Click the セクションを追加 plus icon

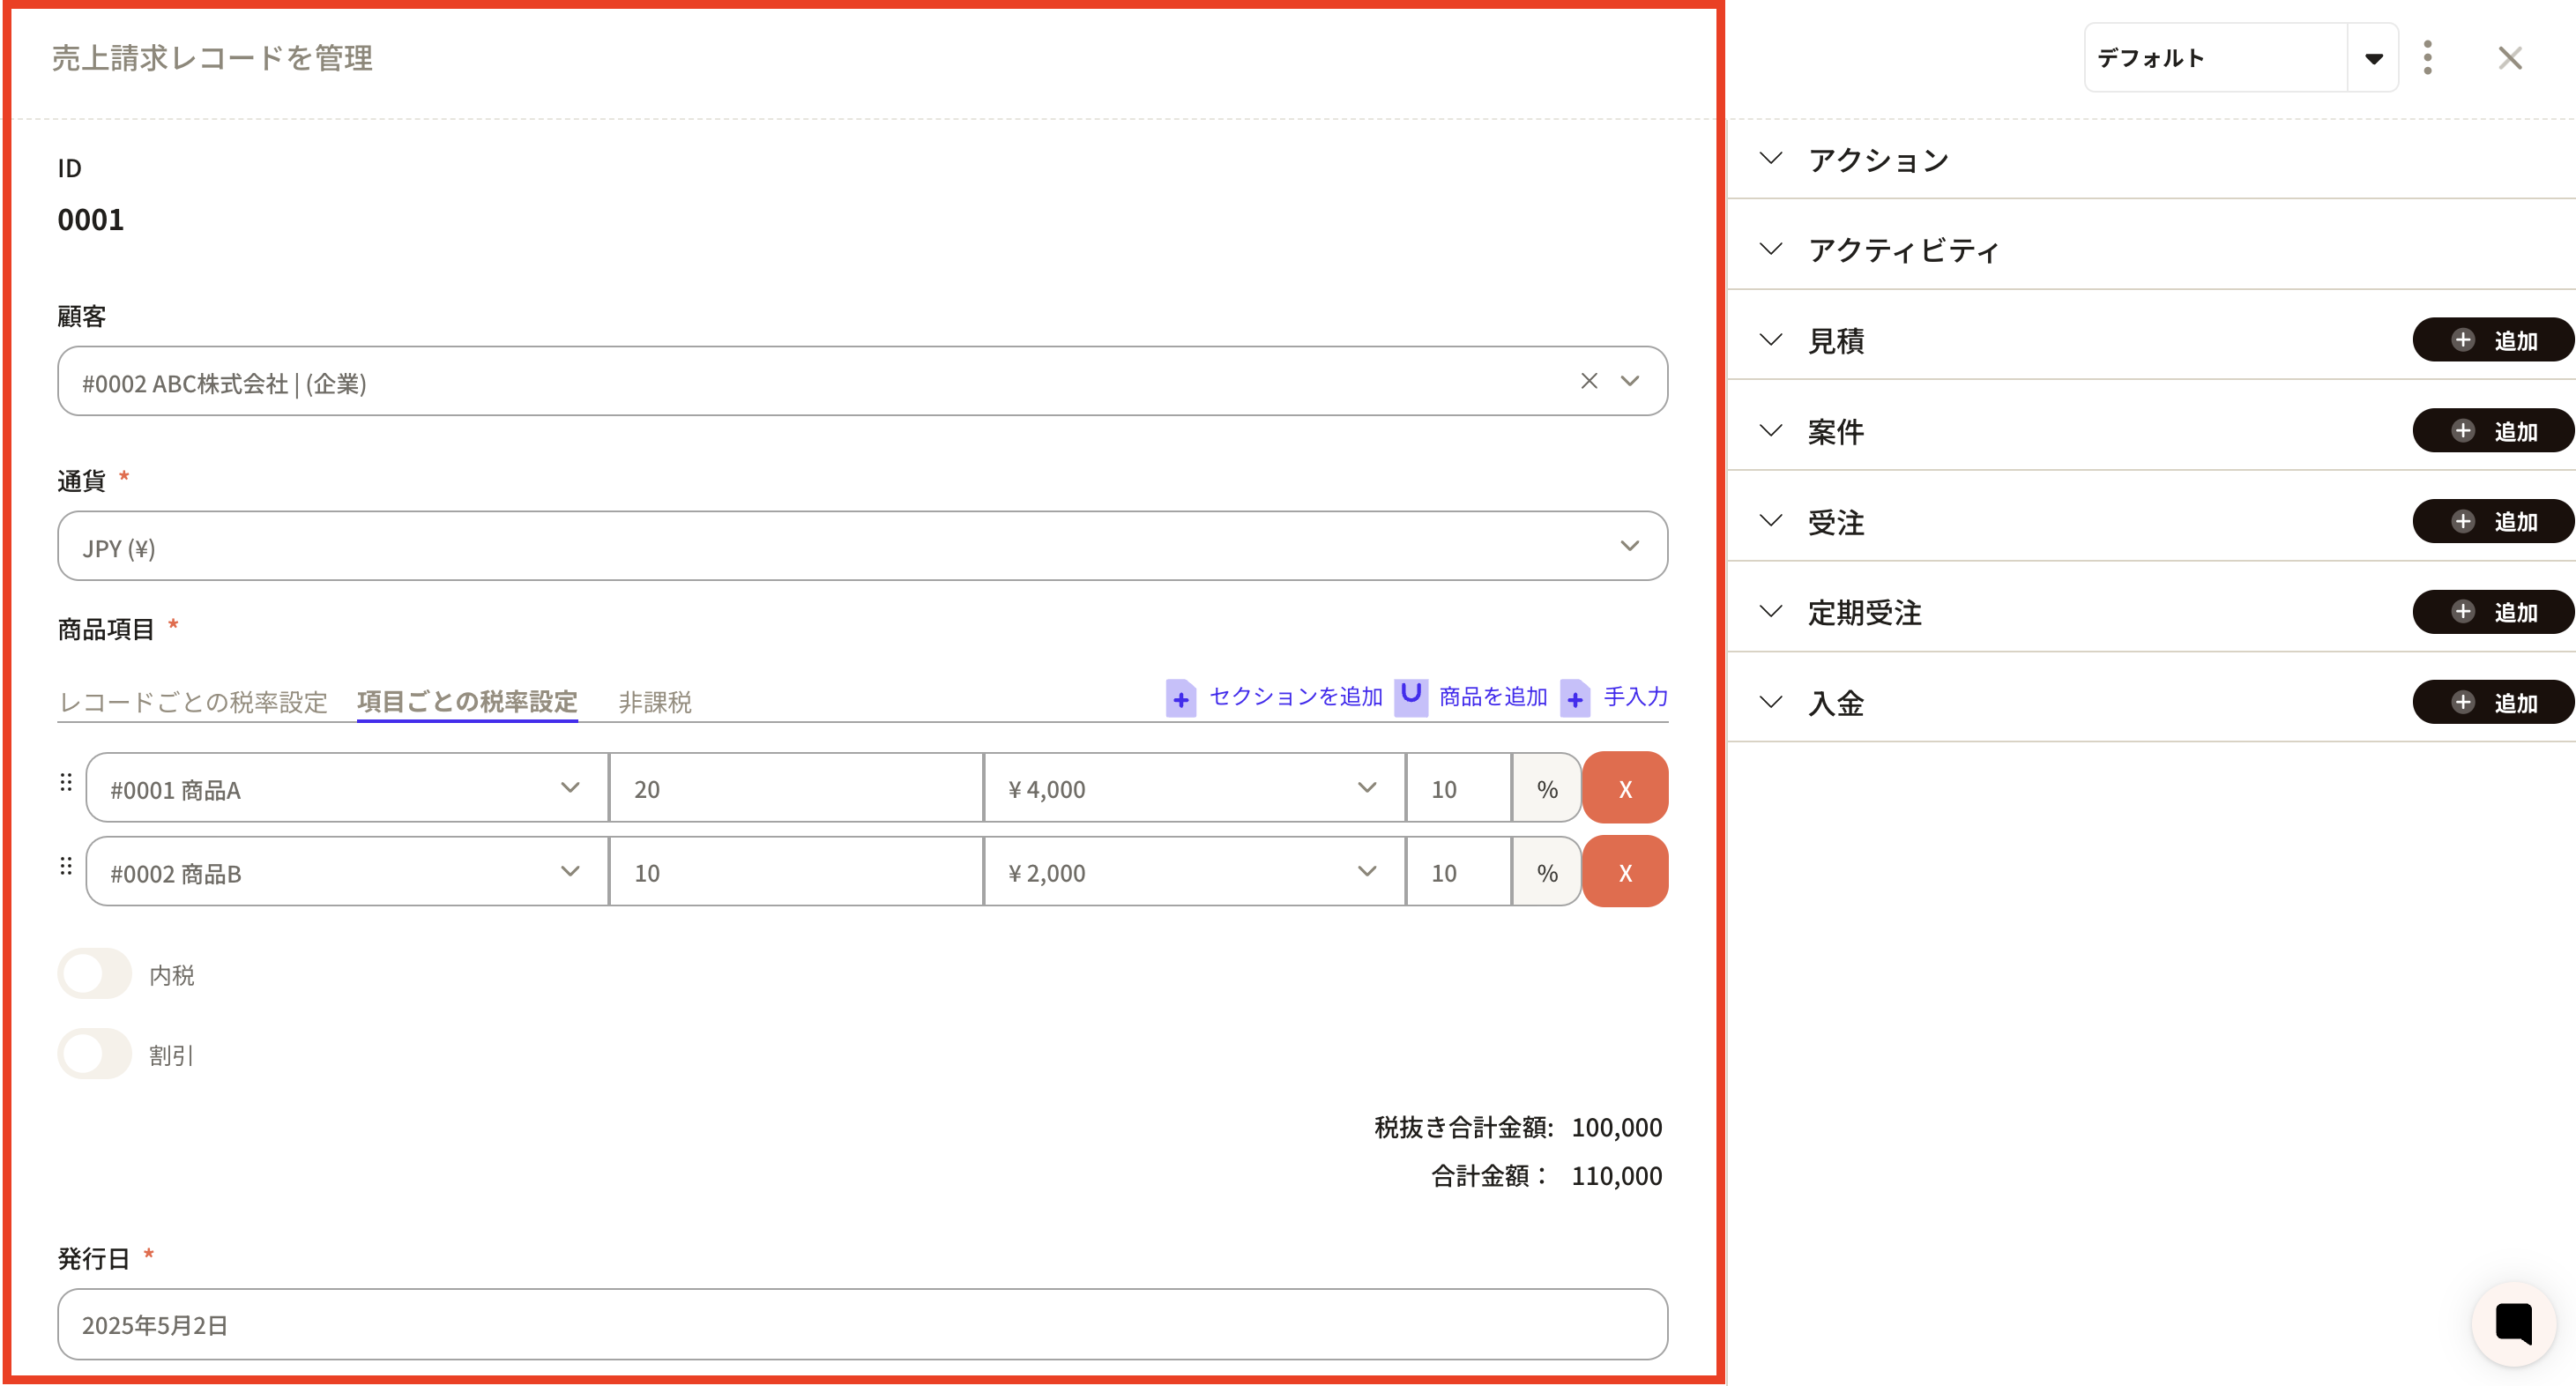1180,698
